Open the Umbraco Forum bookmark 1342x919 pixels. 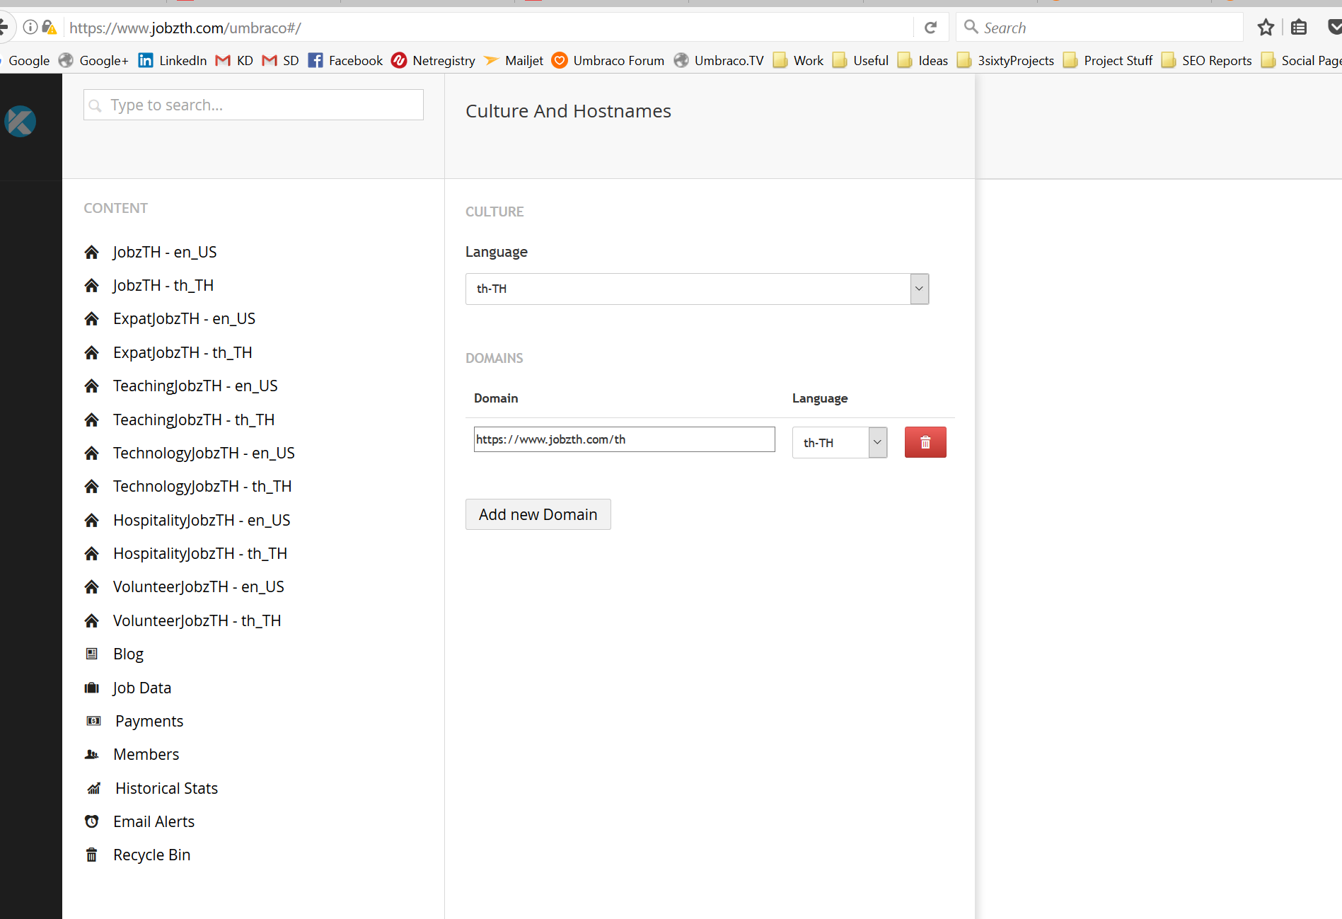(x=608, y=61)
